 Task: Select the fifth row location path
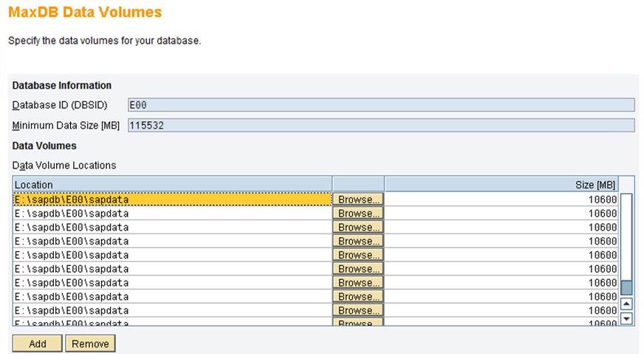click(x=72, y=255)
